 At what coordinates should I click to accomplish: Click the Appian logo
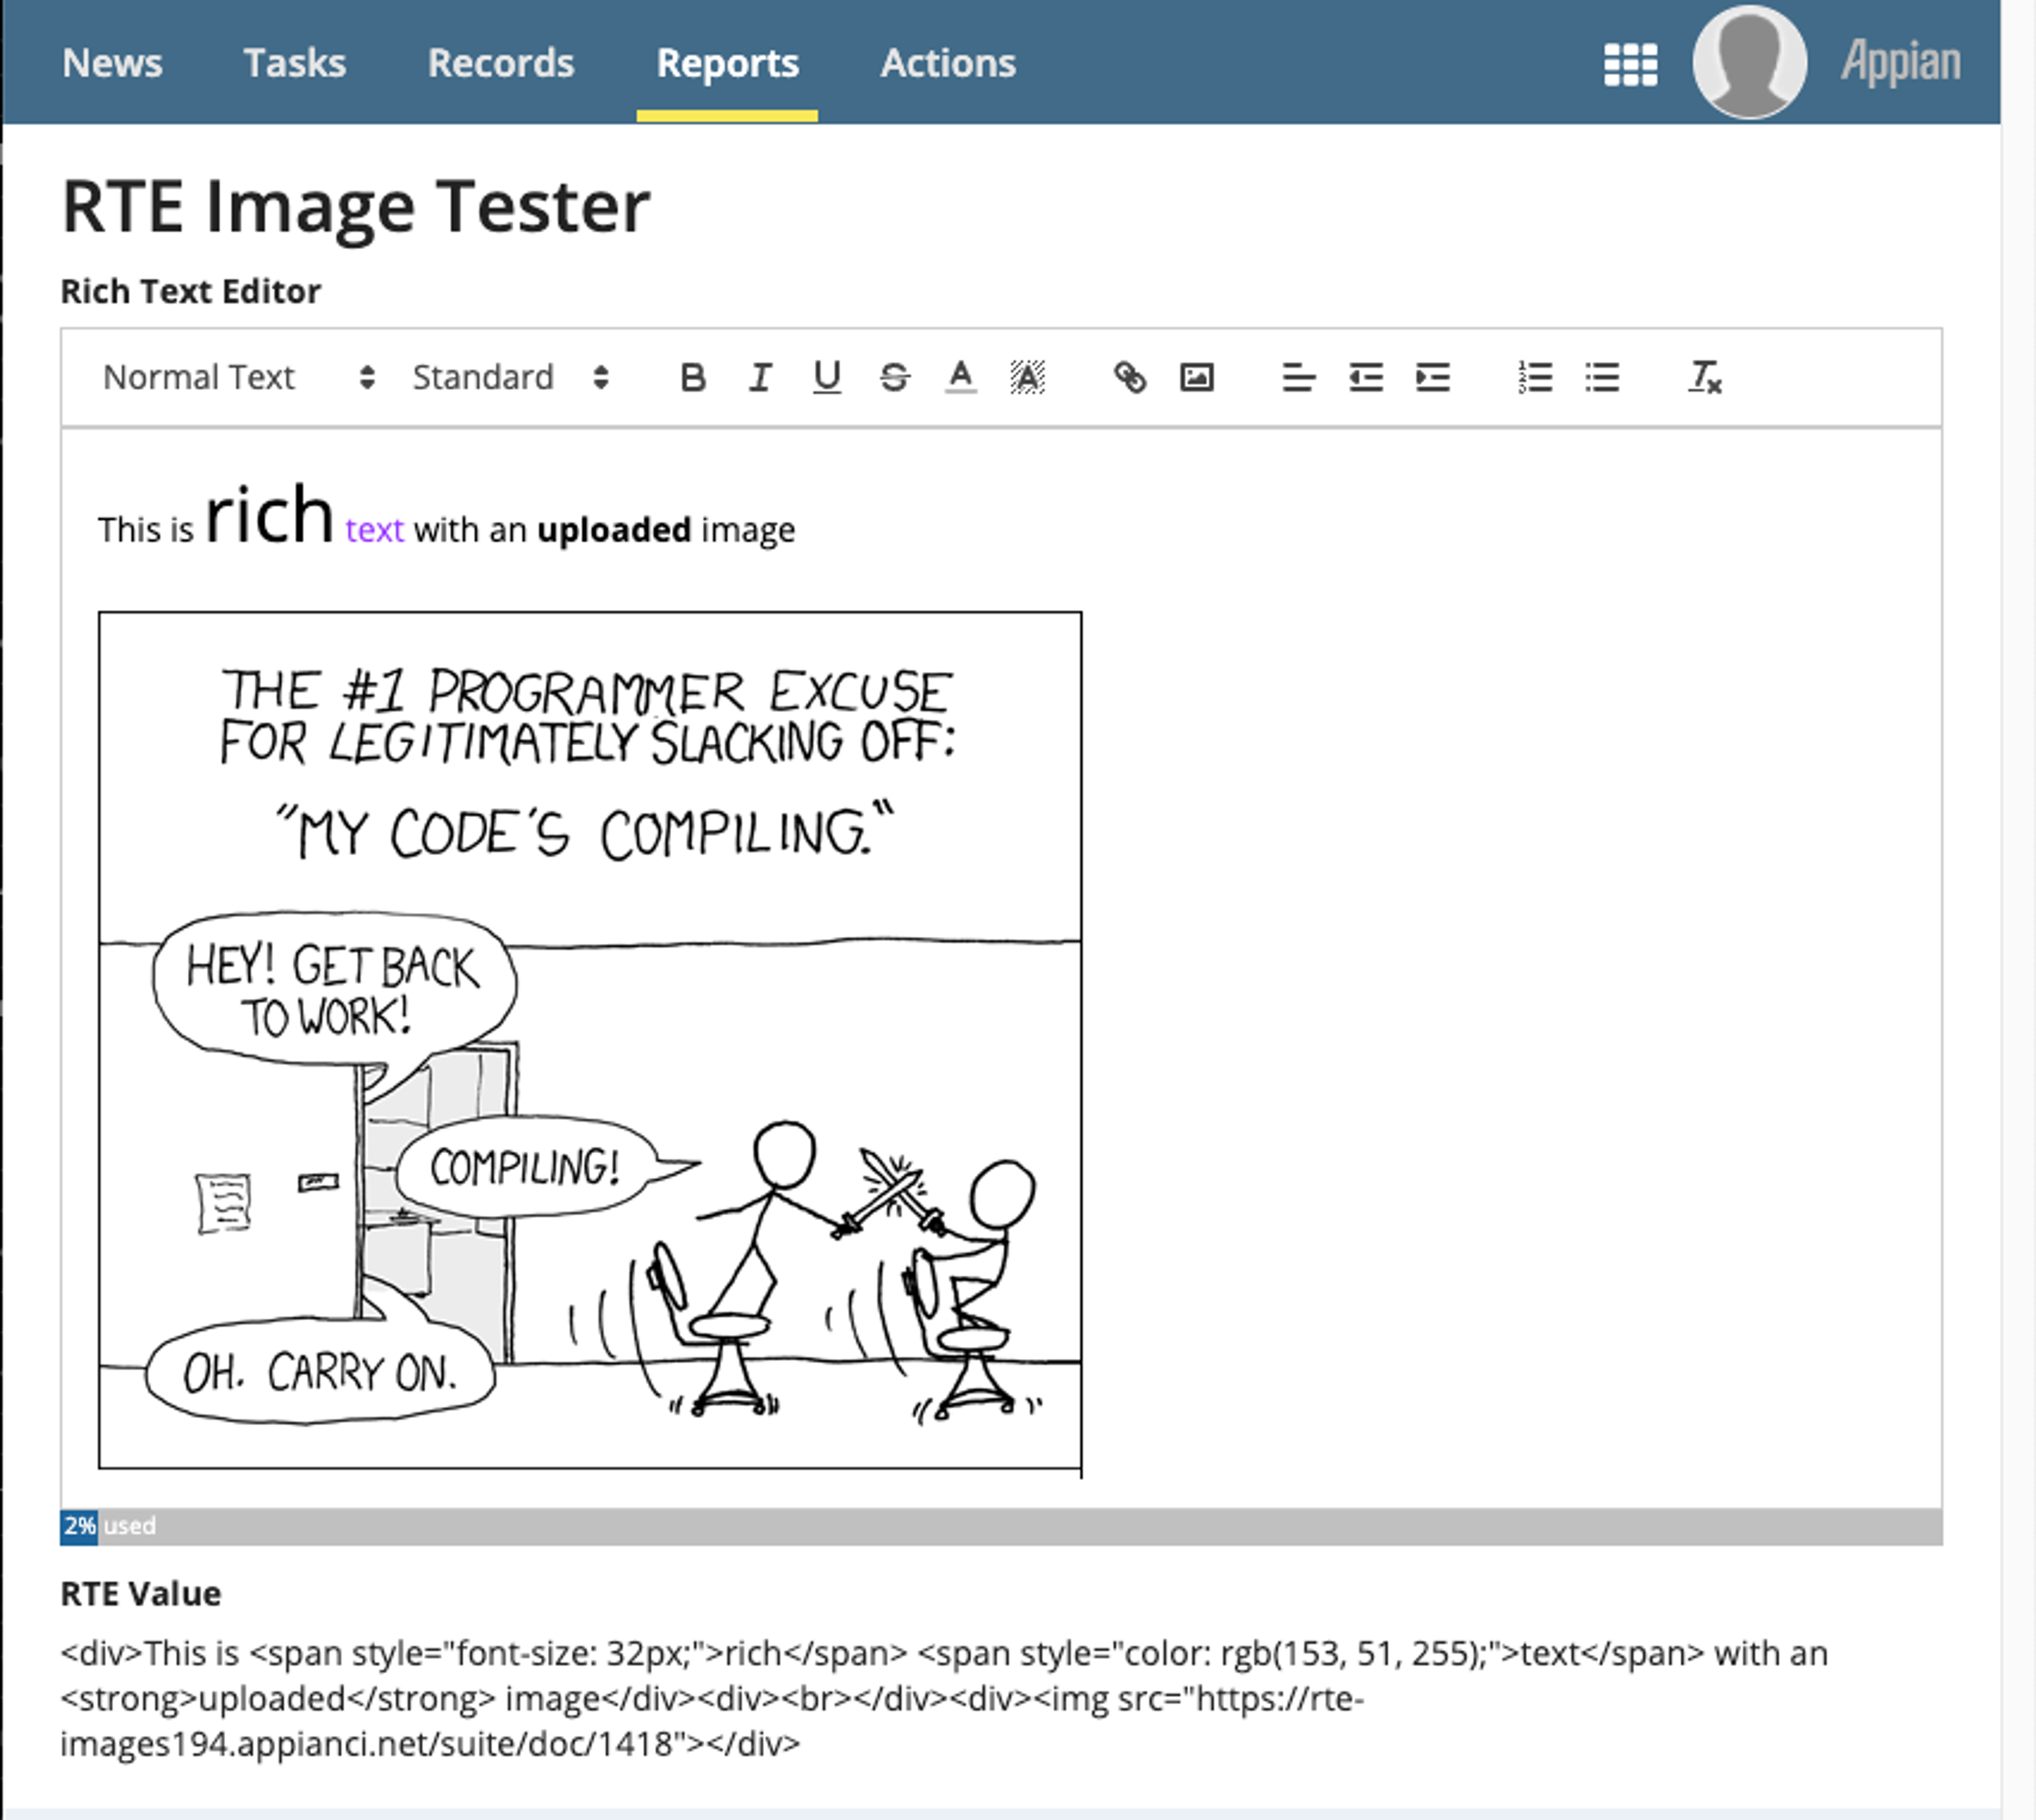point(1901,62)
